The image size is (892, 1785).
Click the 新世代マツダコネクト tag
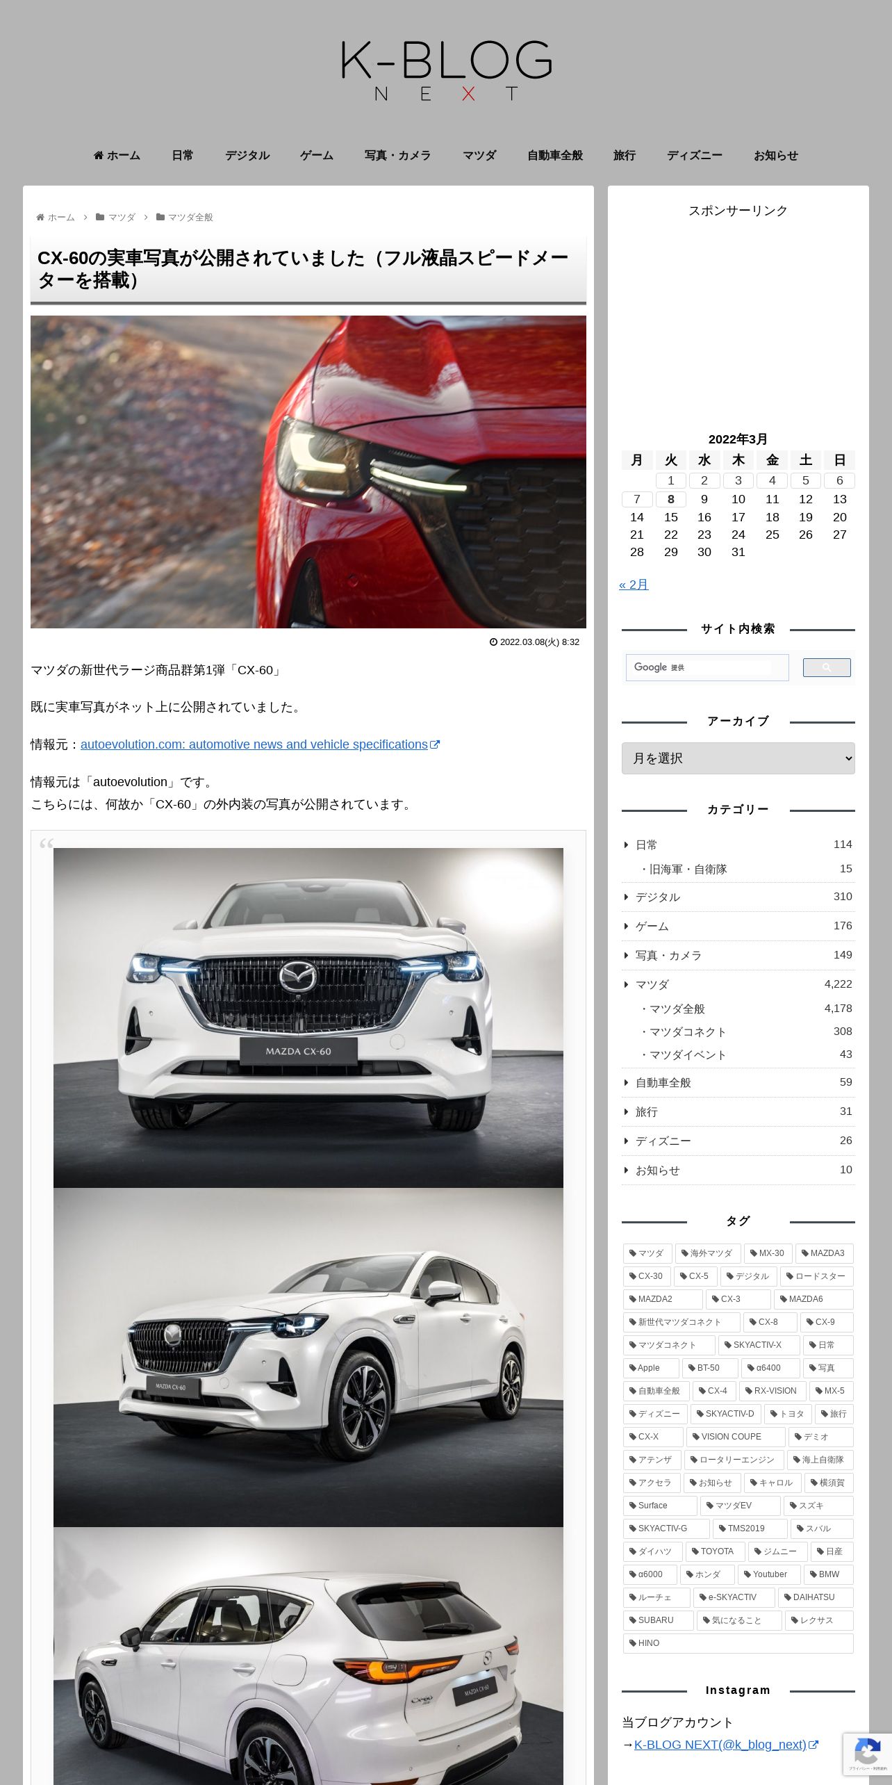[x=682, y=1322]
